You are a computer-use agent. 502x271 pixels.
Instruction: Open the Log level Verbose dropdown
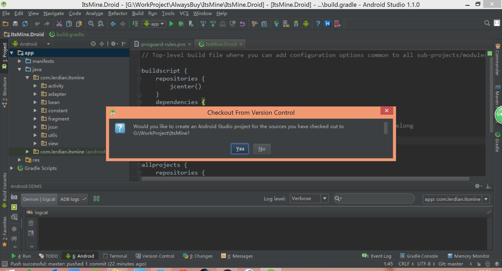(309, 199)
